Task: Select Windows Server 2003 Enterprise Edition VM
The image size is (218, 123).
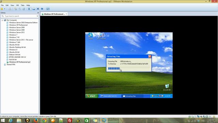Action: [x=23, y=23]
